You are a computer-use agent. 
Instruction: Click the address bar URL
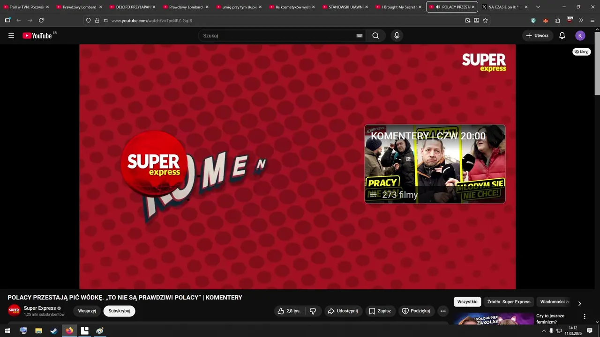(x=151, y=21)
